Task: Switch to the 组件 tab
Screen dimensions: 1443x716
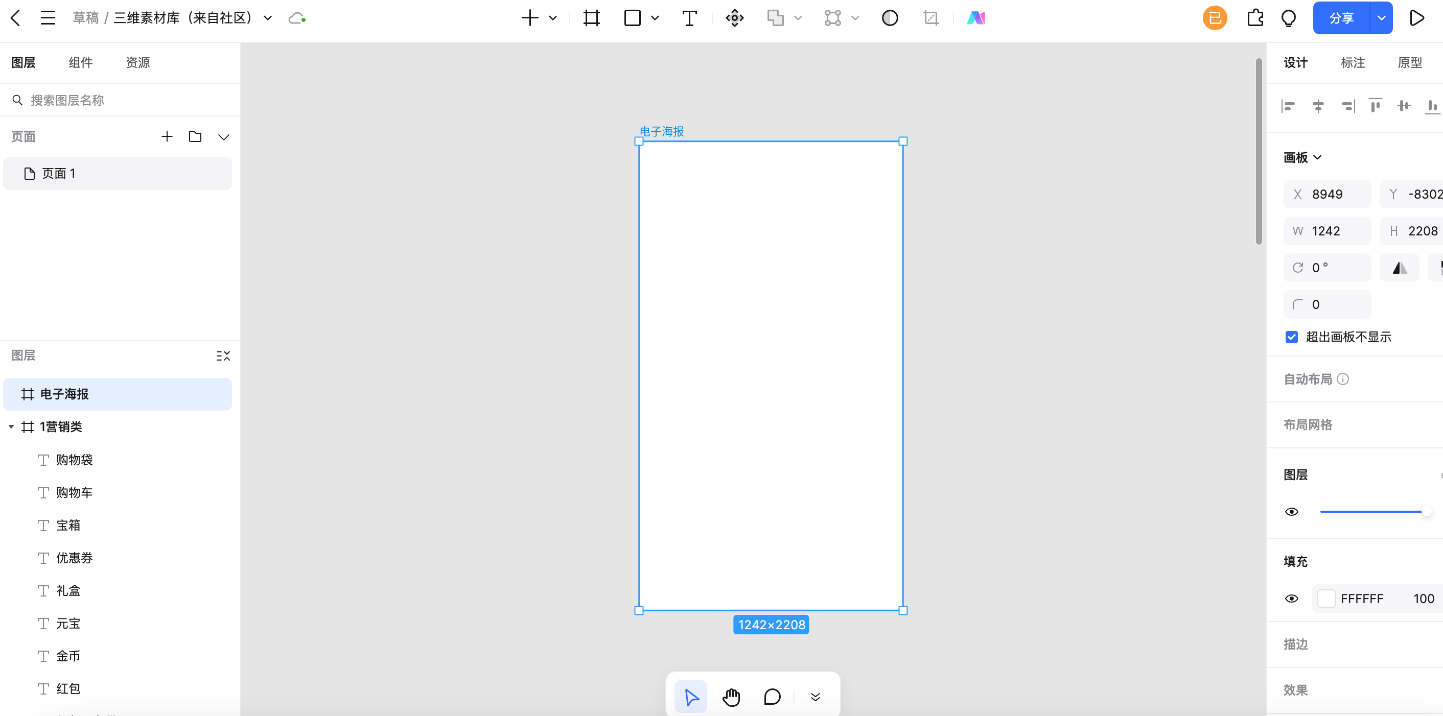Action: point(81,62)
